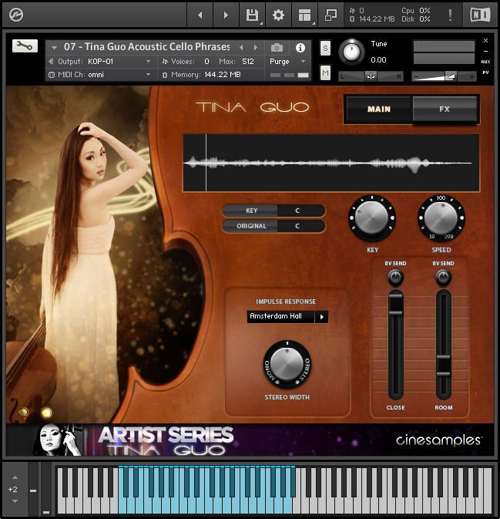Click the pan center marker
The width and height of the screenshot is (500, 519).
pos(371,77)
